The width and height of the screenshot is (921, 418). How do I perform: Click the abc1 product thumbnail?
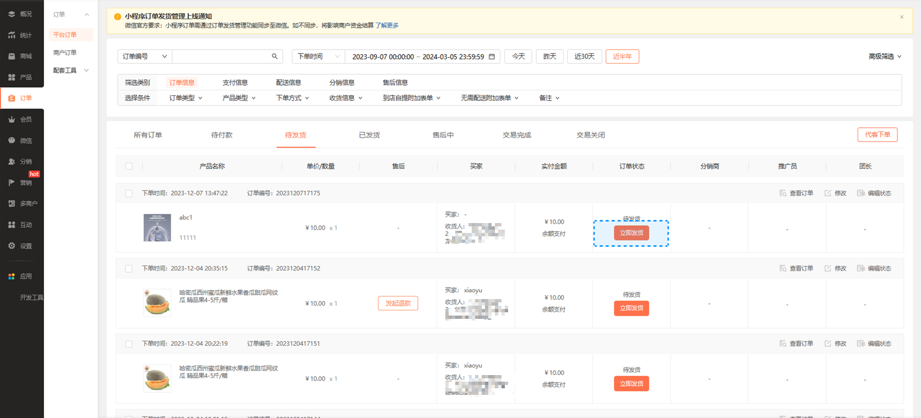[157, 227]
